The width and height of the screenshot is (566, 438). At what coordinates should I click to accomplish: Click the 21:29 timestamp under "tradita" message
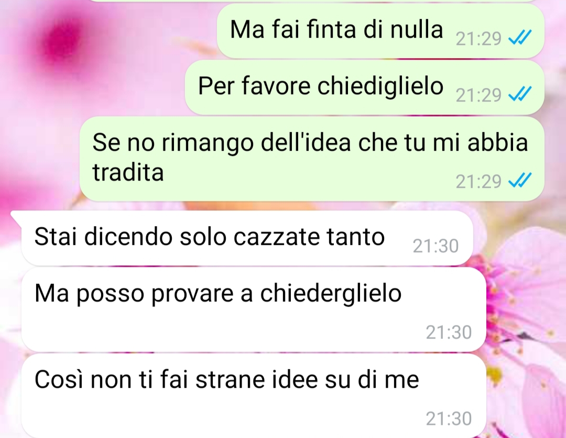click(478, 182)
